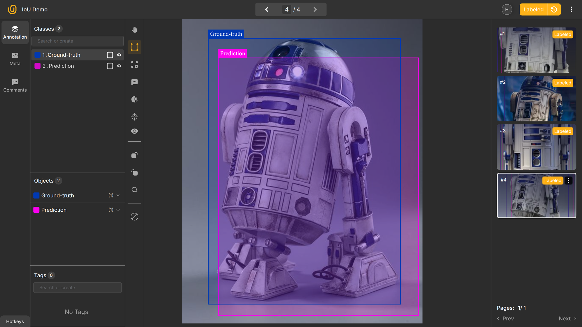Expand the Ground-truth objects group
Screen dimensions: 582x327
[x=118, y=196]
